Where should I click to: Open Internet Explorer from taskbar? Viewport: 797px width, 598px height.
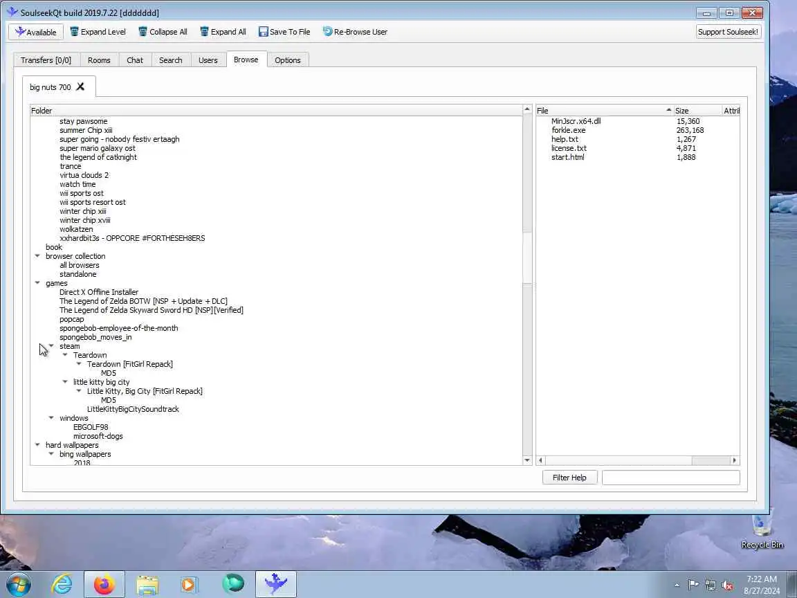[x=62, y=584]
